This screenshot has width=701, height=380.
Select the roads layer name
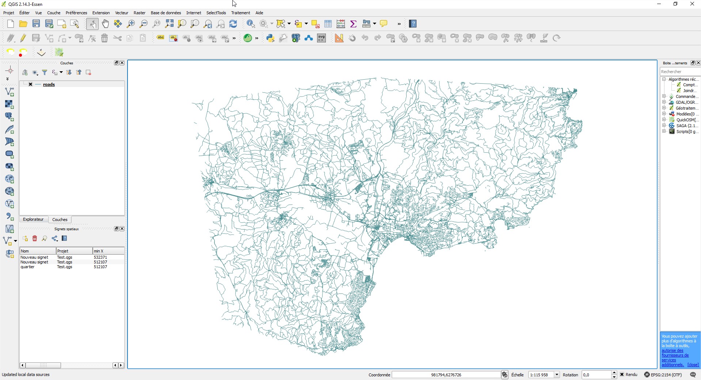[x=49, y=84]
